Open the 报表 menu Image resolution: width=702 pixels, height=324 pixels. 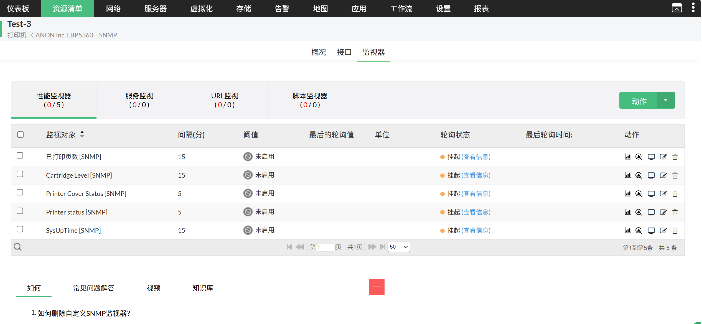pos(481,9)
